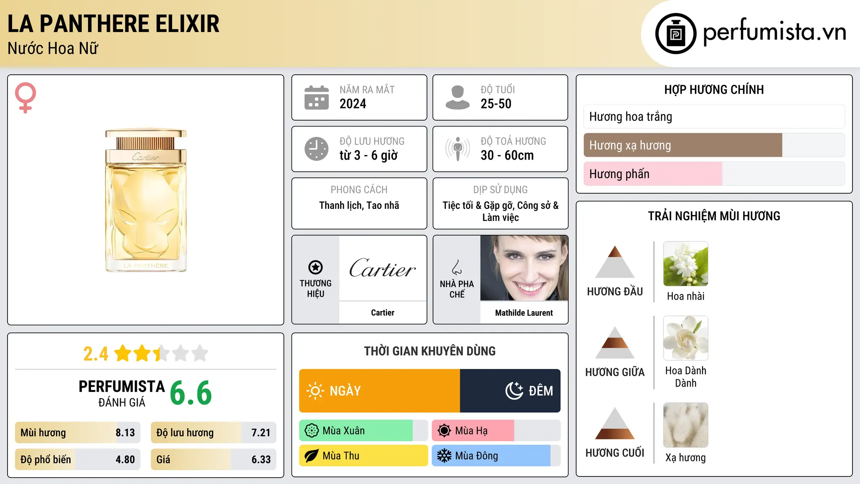Click the Giá 6.33 score bar
860x484 pixels.
213,460
